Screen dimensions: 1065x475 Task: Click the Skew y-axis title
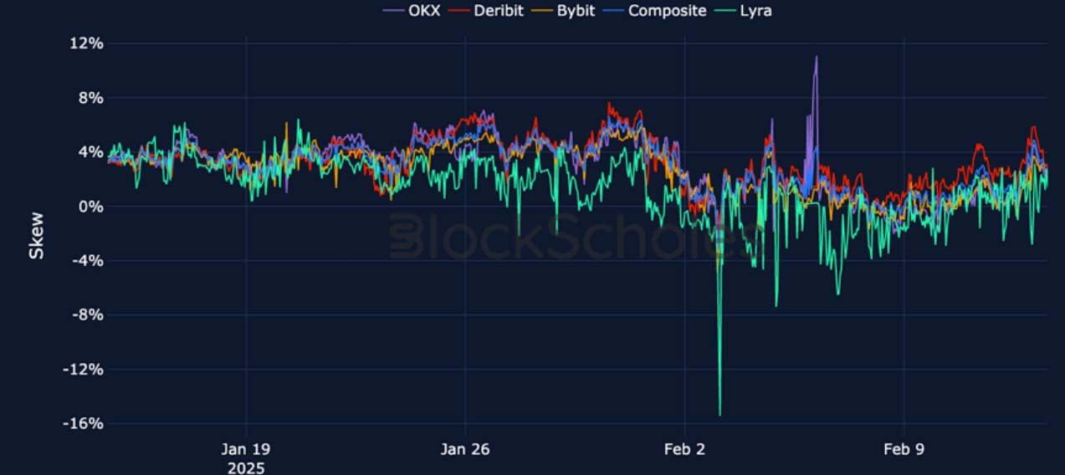tap(36, 234)
